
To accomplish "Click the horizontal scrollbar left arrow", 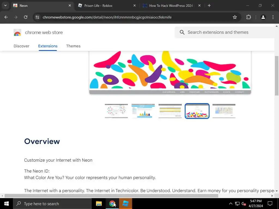I will pos(2,196).
